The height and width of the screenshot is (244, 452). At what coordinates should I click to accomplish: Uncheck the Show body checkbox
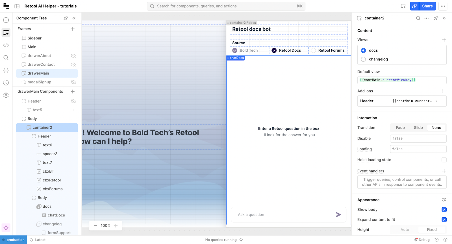point(444,210)
